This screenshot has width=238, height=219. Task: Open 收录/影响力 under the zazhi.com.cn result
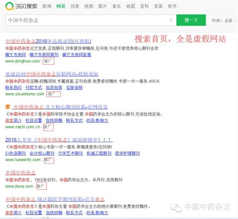(97, 120)
